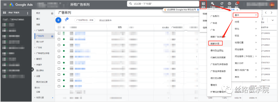The image size is (278, 102).
Task: Tick checkbox for campaign ID ending 9061
Action: (59, 45)
